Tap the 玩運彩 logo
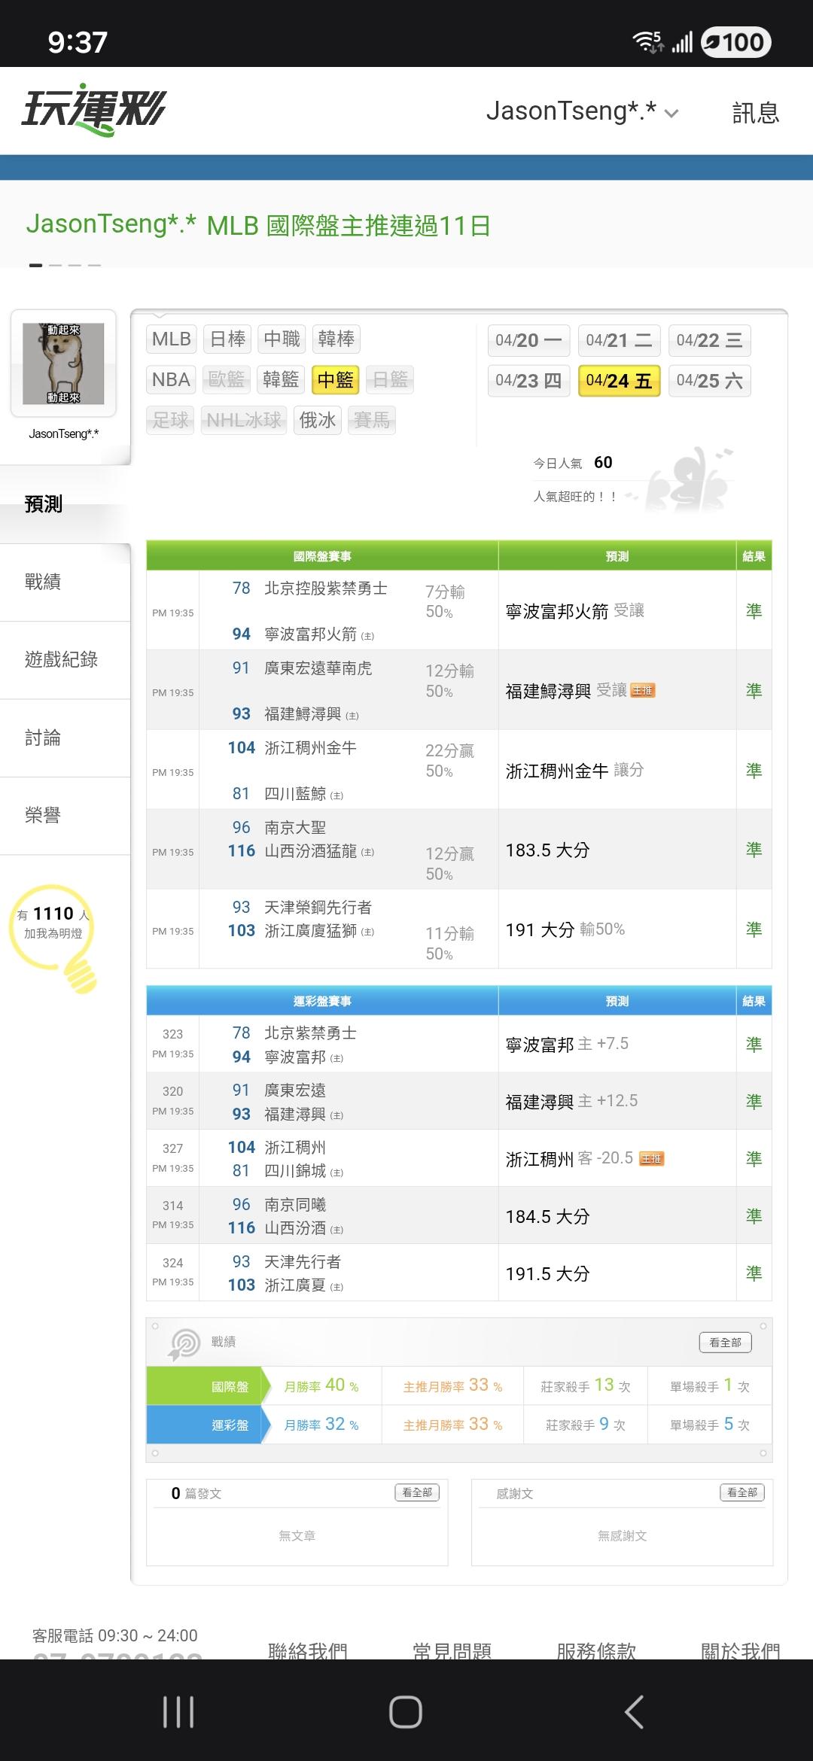Screen dimensions: 813x1761 (93, 110)
